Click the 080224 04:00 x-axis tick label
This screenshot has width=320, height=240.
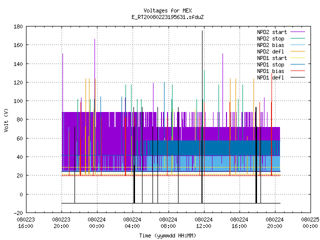tap(132, 223)
